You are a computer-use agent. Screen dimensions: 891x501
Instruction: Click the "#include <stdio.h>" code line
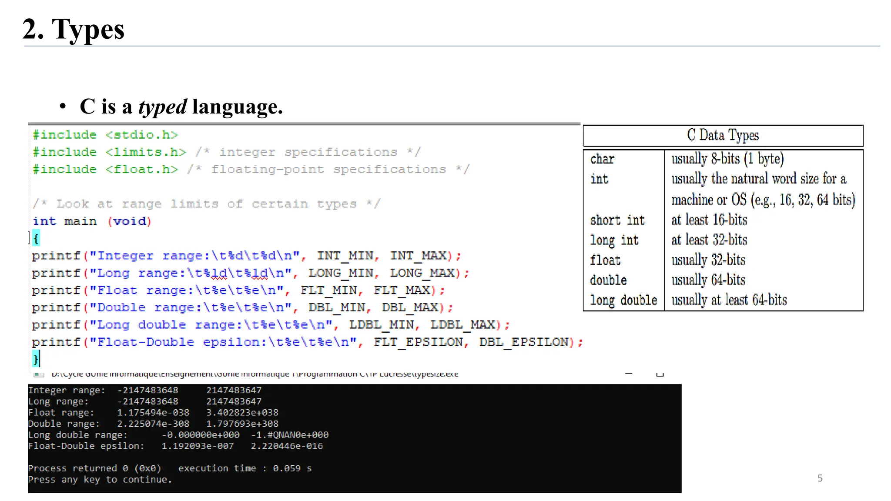click(x=105, y=135)
